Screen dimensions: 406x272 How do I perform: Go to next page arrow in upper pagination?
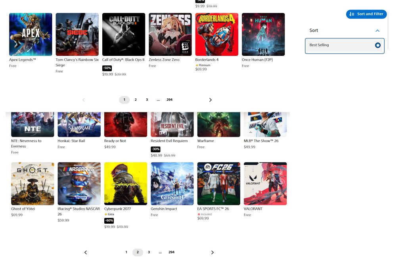pos(210,100)
